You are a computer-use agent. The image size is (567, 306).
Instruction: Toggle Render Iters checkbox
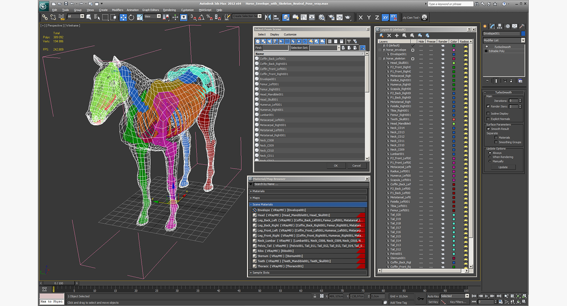pos(488,106)
